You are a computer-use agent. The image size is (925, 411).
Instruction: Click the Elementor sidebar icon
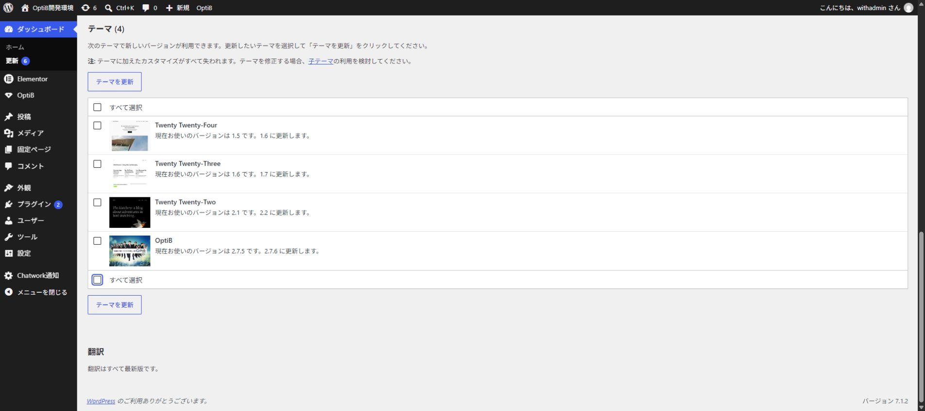[x=8, y=79]
